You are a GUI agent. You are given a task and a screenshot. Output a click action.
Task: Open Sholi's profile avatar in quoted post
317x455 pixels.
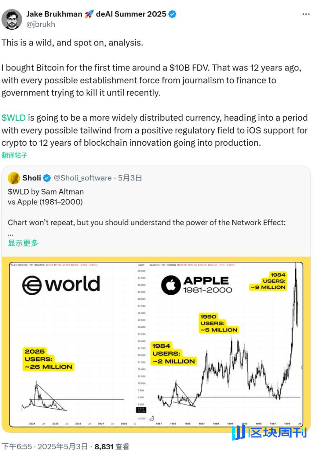(14, 178)
